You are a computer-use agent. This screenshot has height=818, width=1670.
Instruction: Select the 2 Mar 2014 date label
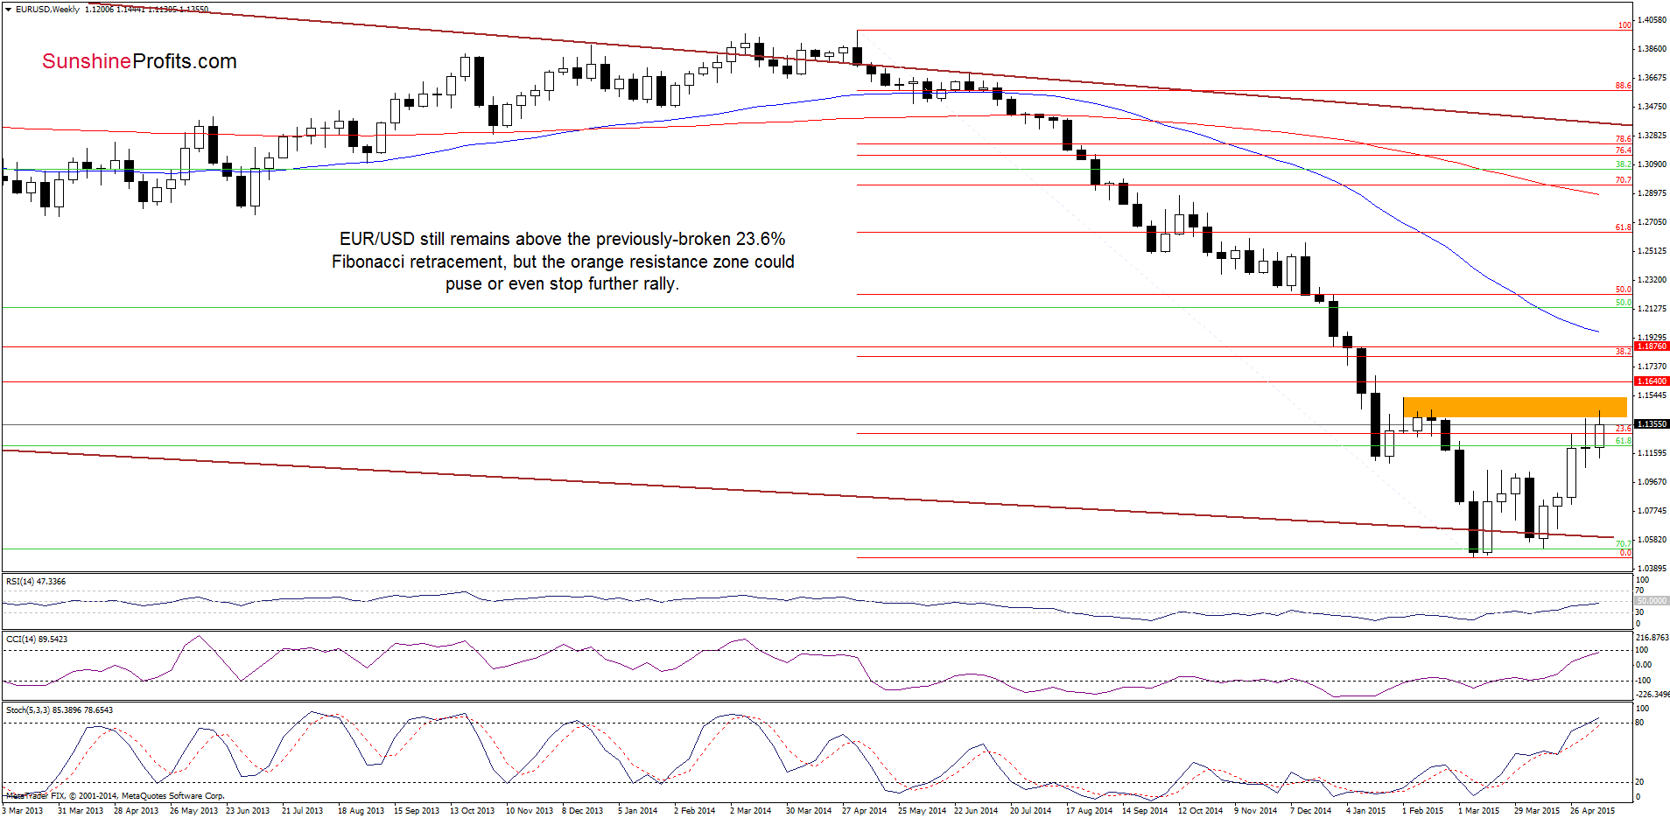point(750,811)
